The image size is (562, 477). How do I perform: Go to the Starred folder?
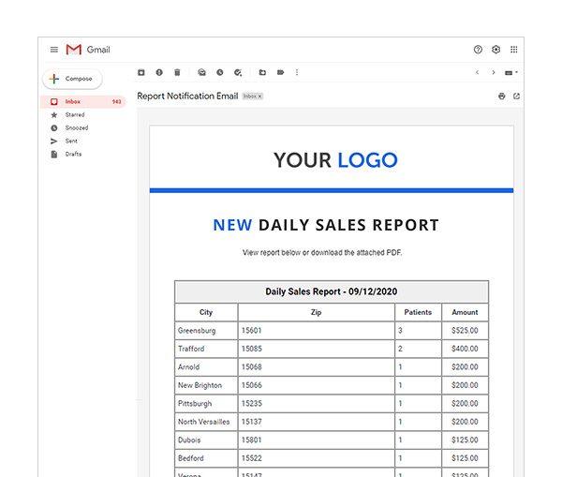tap(75, 114)
